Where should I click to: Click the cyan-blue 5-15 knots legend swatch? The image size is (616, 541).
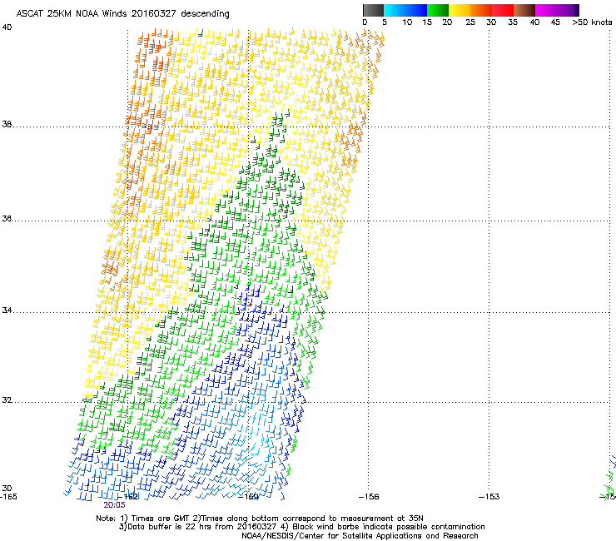(x=405, y=10)
